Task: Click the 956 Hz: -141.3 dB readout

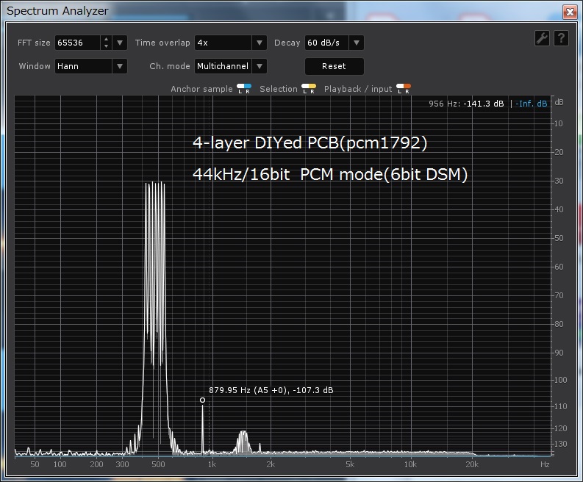Action: (466, 104)
